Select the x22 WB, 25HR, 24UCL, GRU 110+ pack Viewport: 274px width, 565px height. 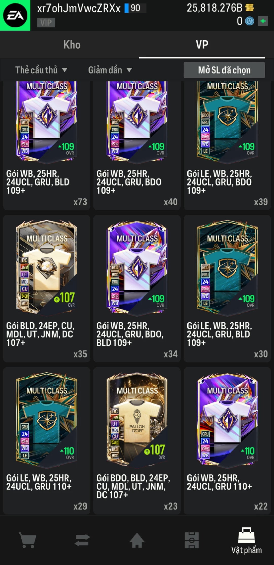pyautogui.click(x=227, y=441)
